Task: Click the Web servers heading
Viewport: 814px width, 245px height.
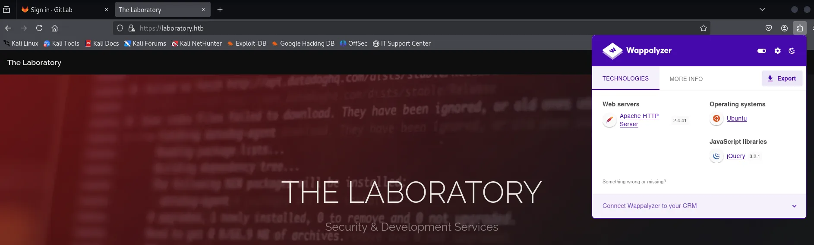Action: pos(621,104)
